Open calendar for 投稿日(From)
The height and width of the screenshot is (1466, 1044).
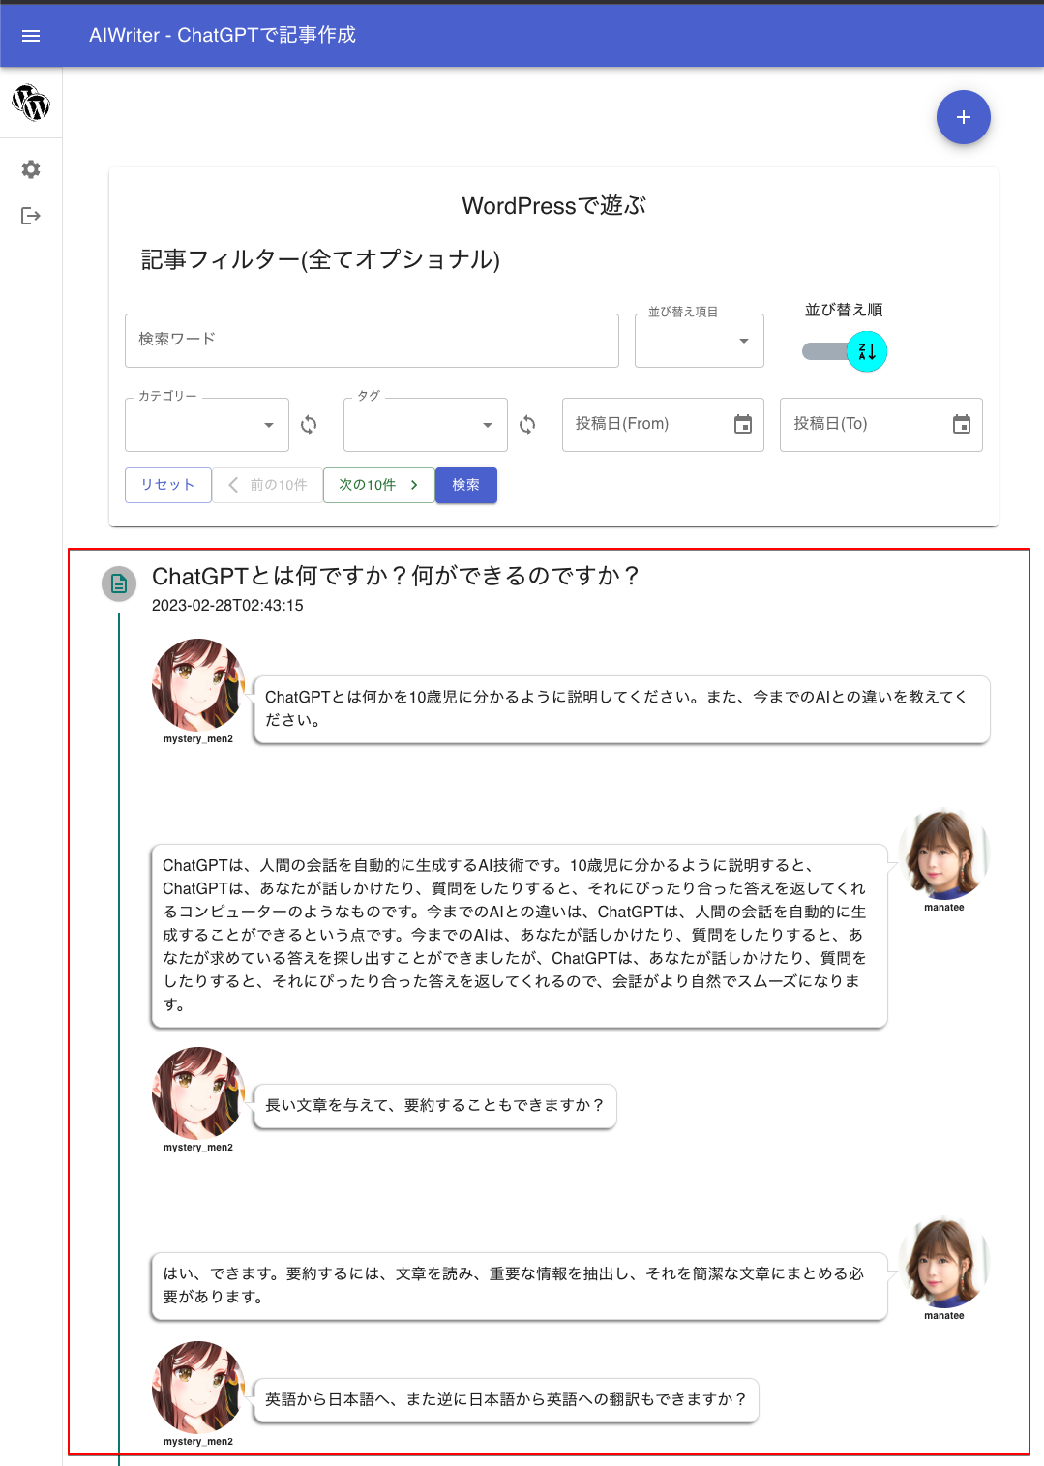tap(743, 424)
